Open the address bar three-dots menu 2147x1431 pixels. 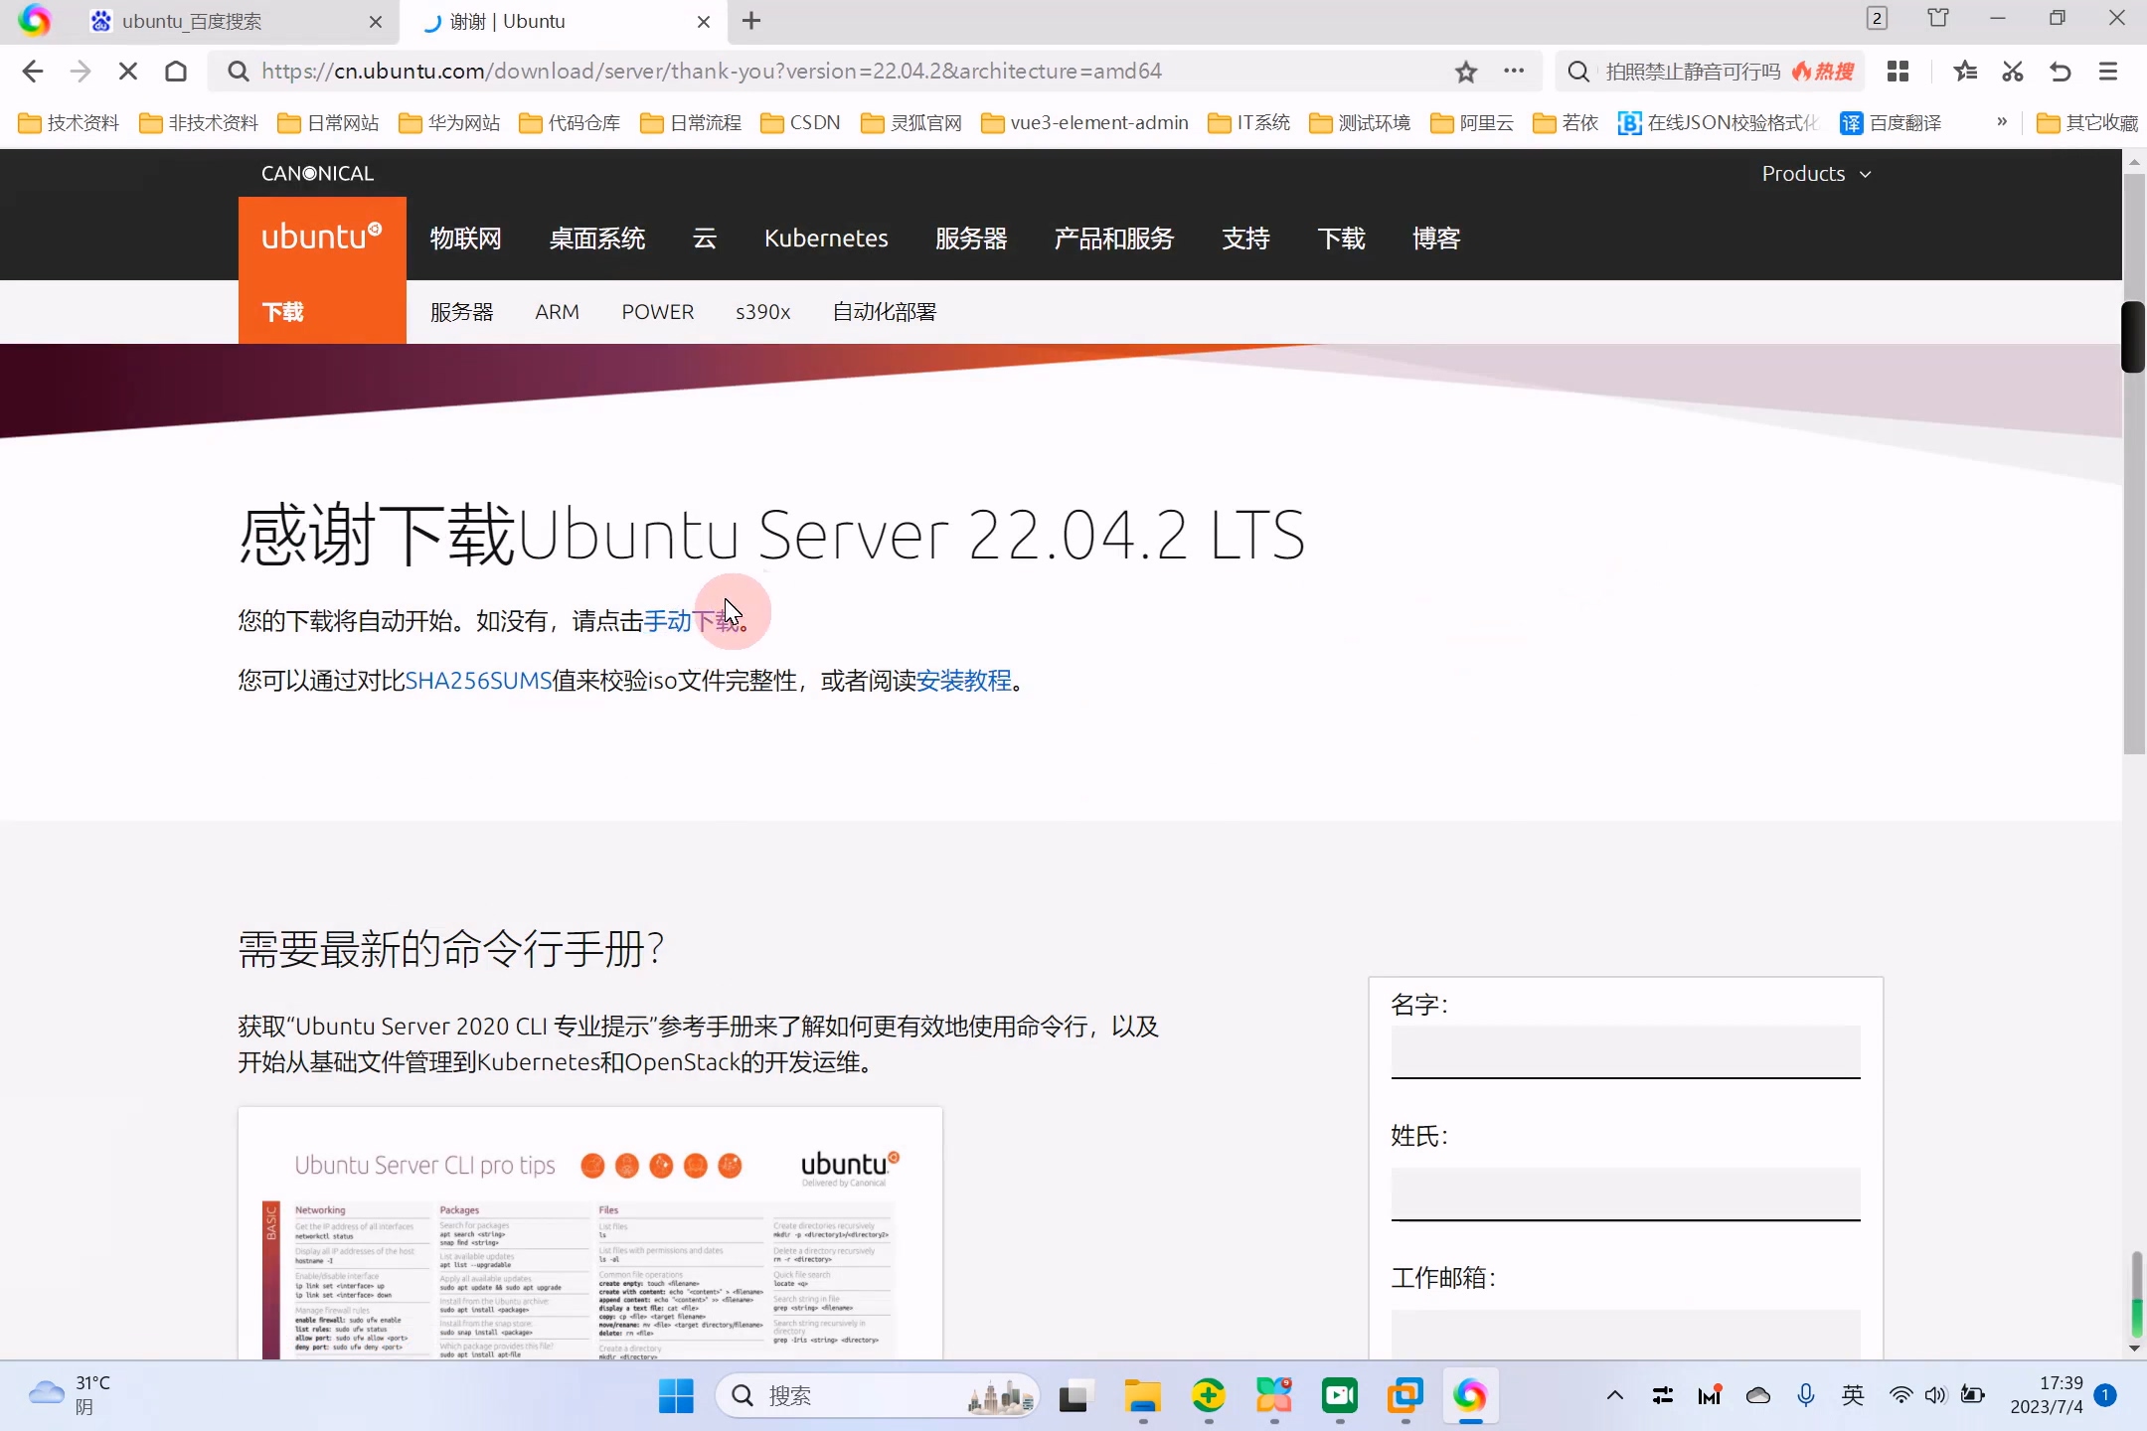click(x=1514, y=71)
